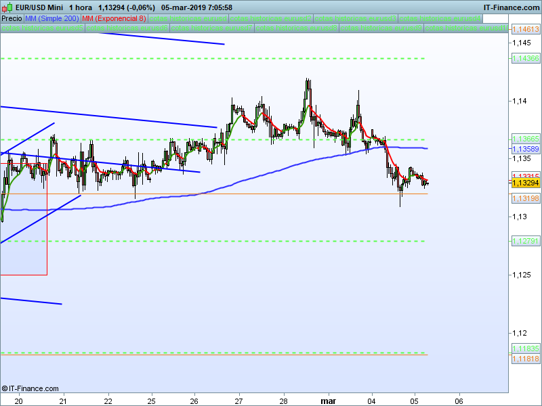Click the 1,12791 green price label

click(x=526, y=241)
